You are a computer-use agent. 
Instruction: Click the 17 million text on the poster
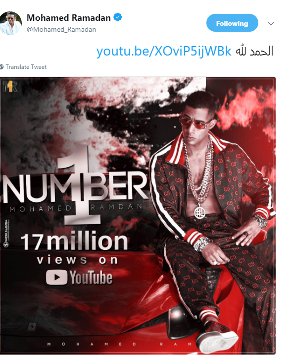74,241
